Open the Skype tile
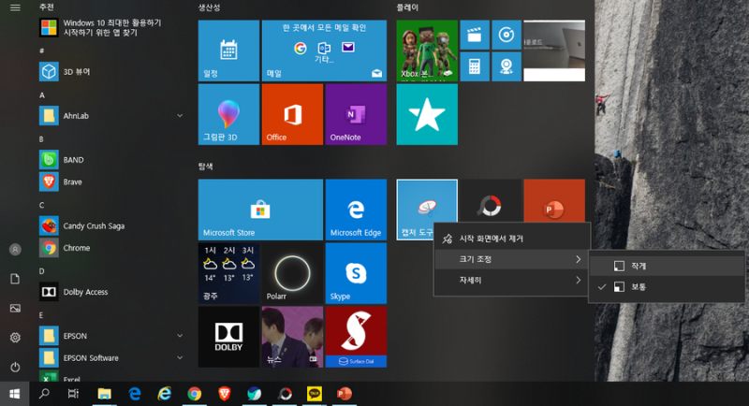This screenshot has height=406, width=749. coord(356,273)
